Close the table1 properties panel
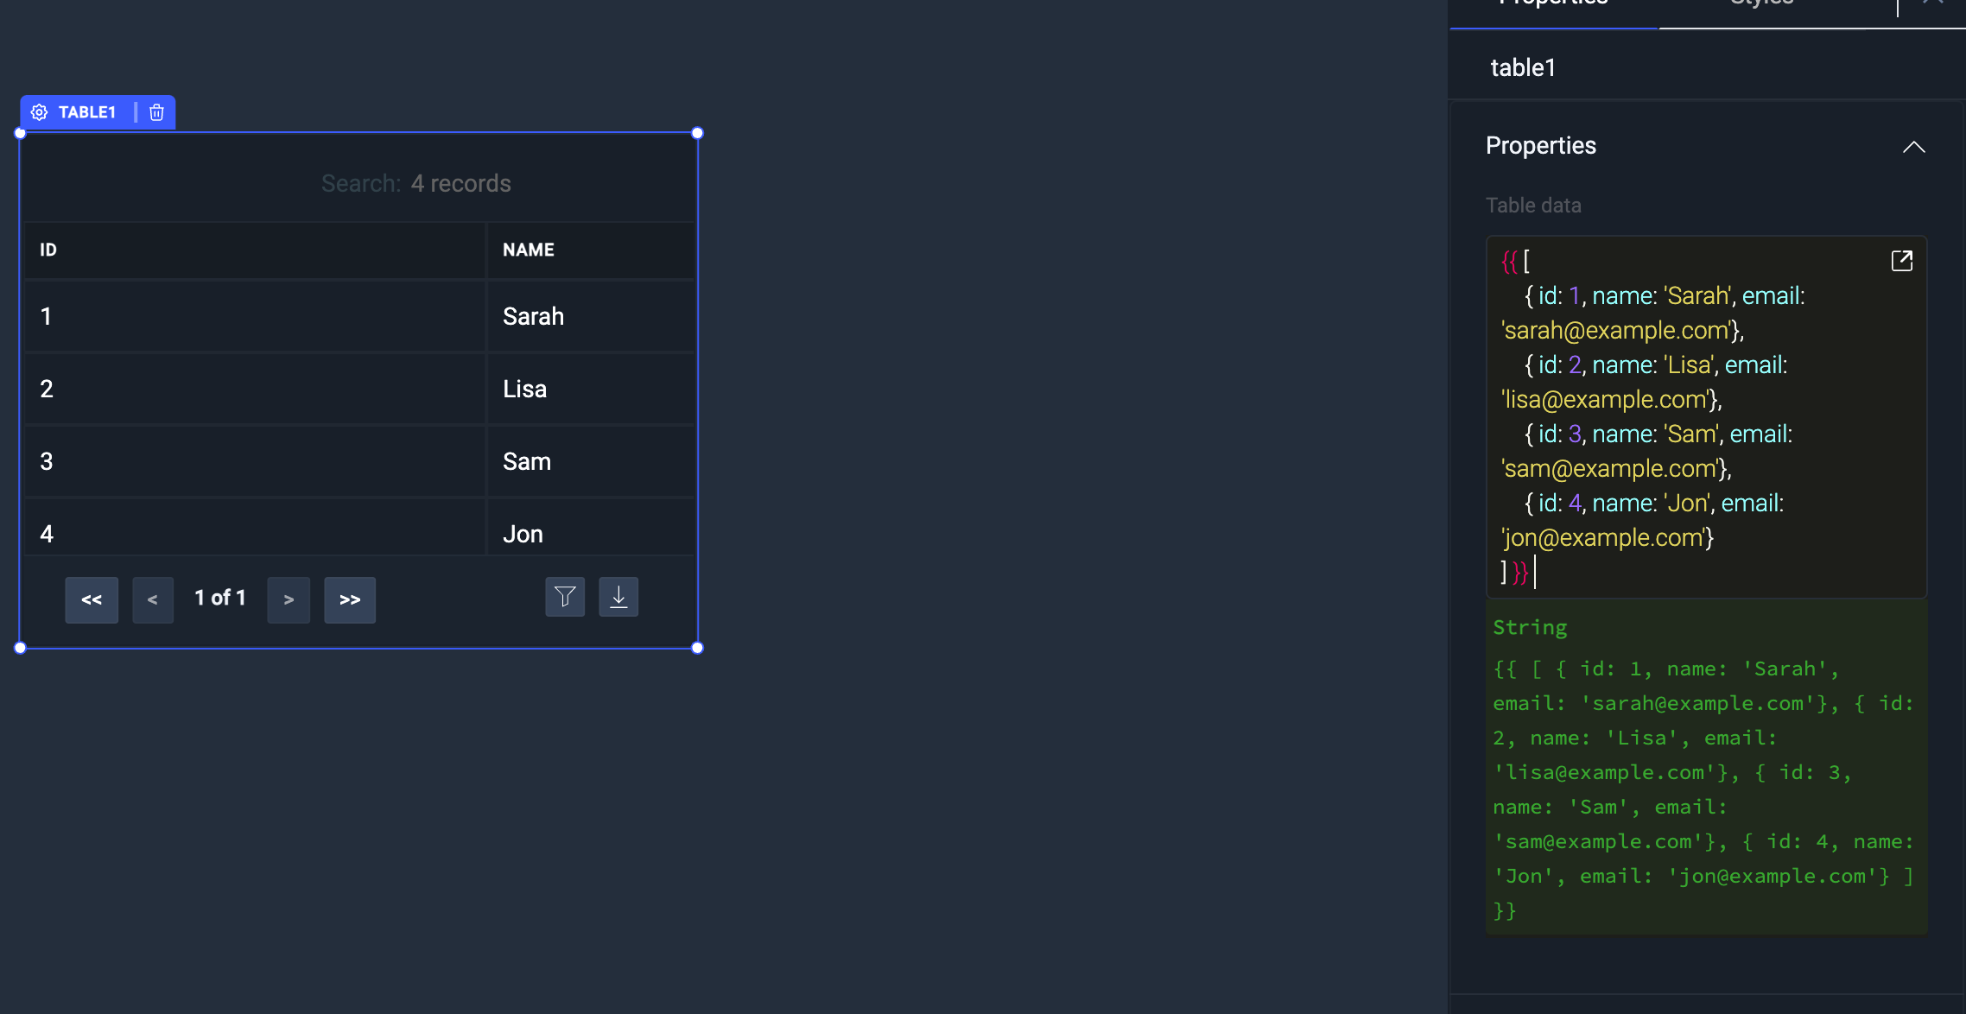Viewport: 1966px width, 1014px height. pos(1932,3)
